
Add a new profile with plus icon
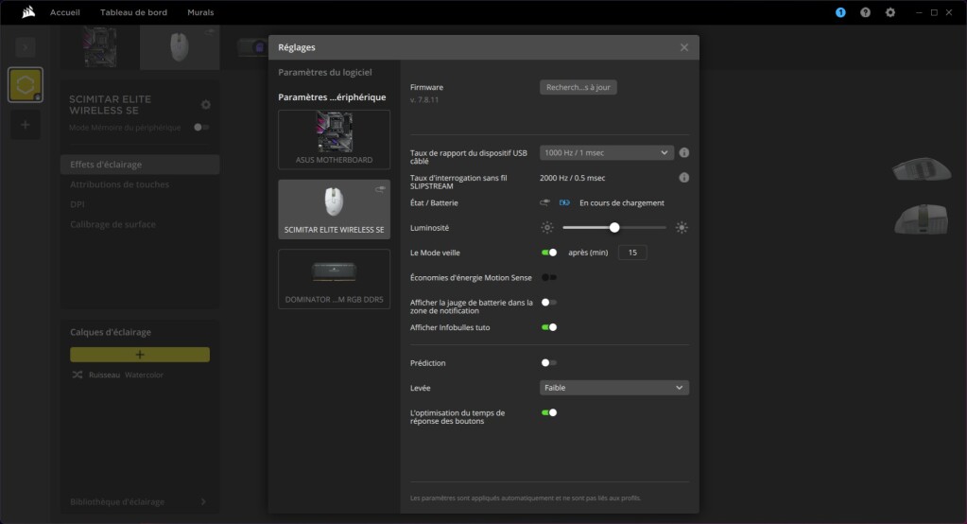[x=26, y=125]
